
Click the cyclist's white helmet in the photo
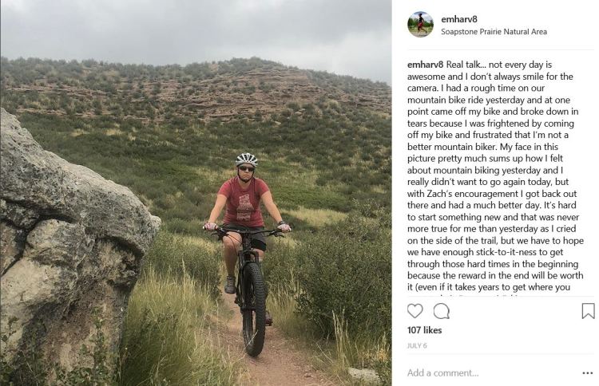(x=247, y=159)
